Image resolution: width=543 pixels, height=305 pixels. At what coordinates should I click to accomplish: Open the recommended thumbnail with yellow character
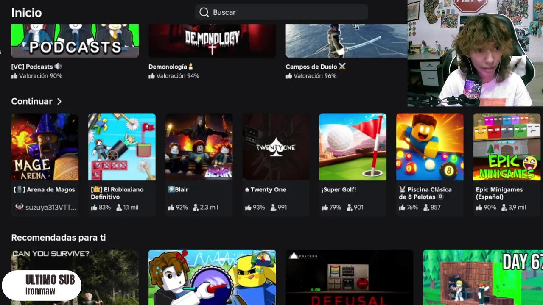[x=212, y=277]
